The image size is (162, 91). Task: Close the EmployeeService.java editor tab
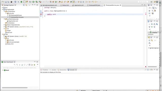point(120,5)
